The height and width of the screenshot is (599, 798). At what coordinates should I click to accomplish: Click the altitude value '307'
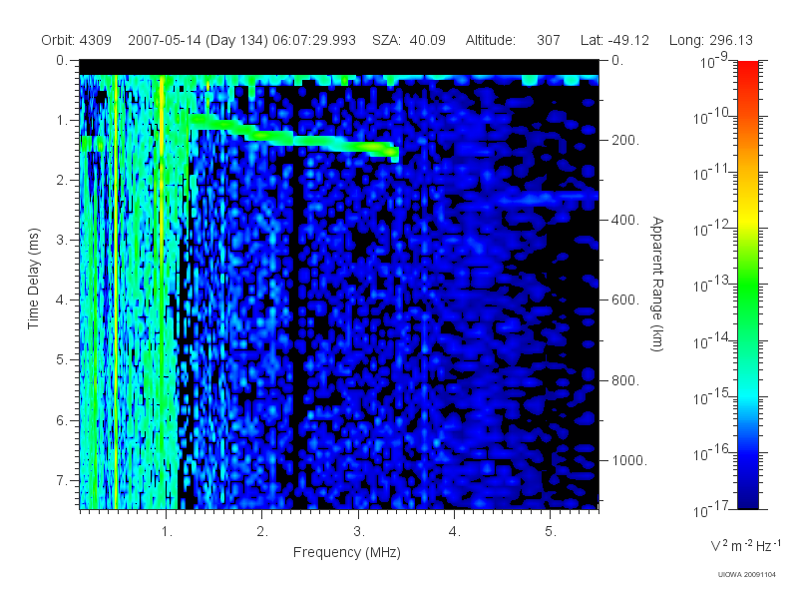tap(548, 40)
